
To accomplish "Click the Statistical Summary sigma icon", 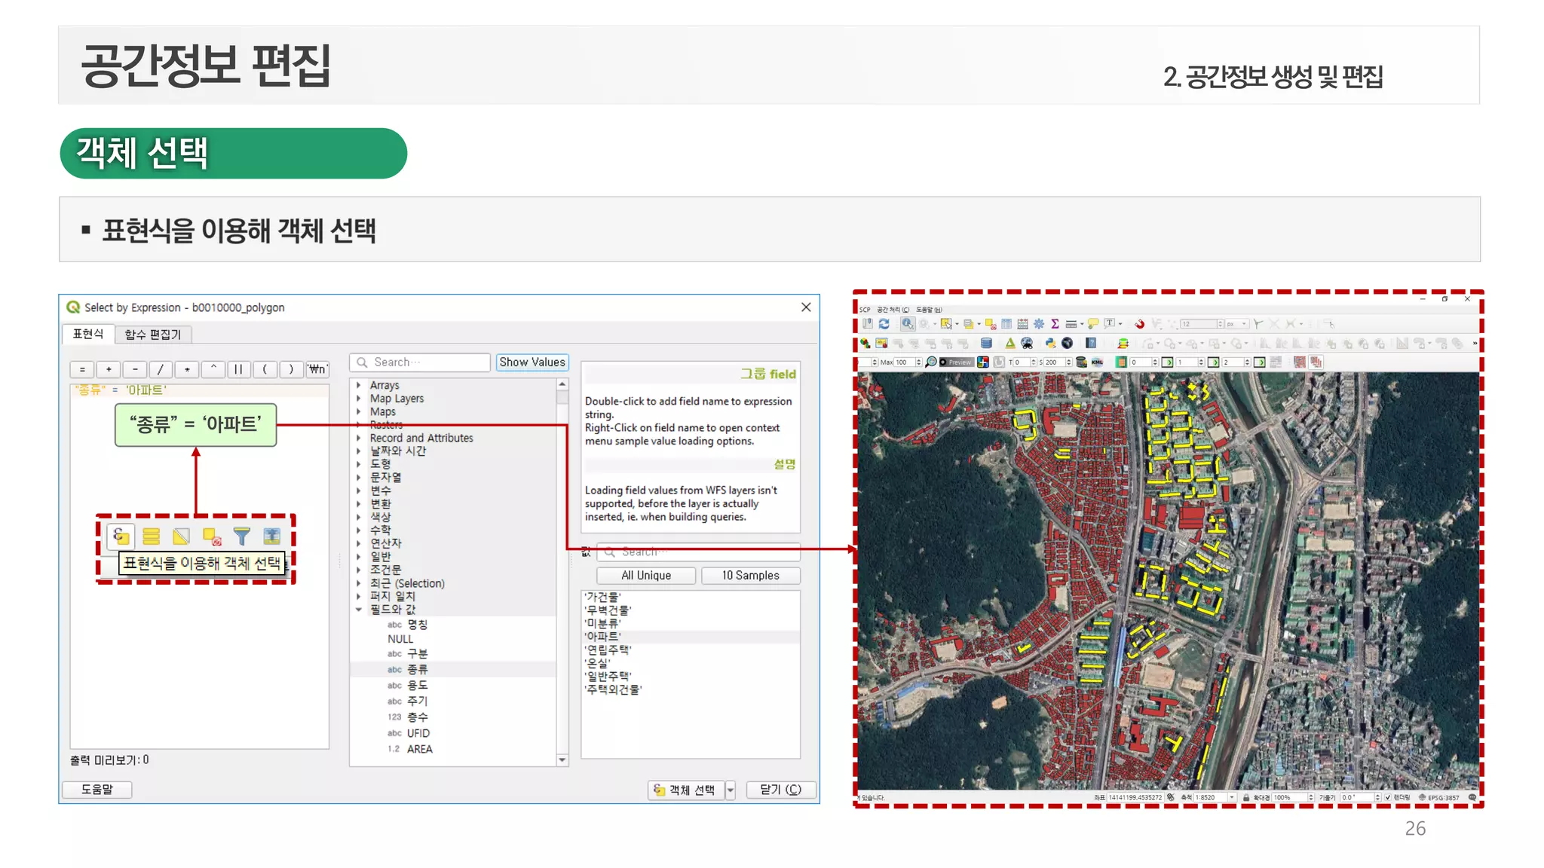I will [x=1055, y=324].
